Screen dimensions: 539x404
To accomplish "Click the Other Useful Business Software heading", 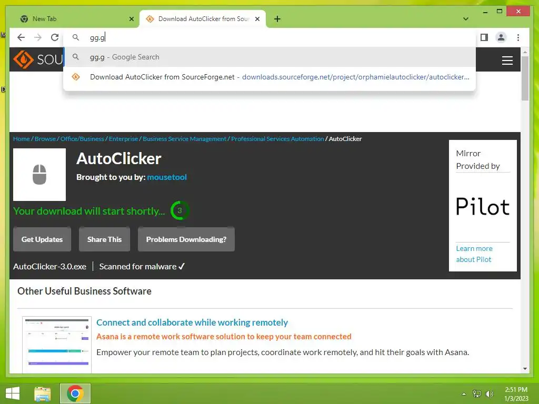I will 84,291.
